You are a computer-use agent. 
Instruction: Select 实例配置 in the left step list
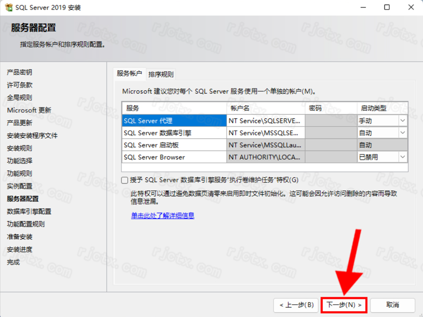19,186
